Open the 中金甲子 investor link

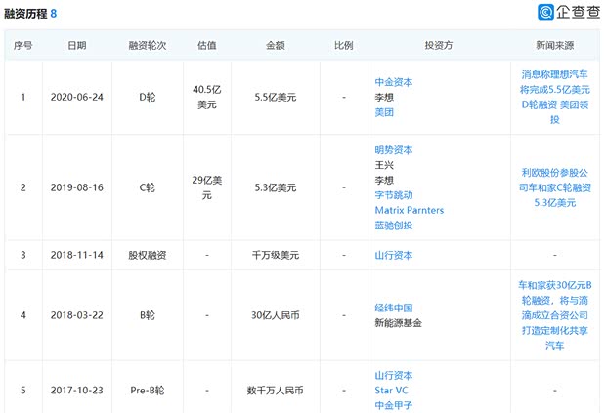(x=394, y=404)
